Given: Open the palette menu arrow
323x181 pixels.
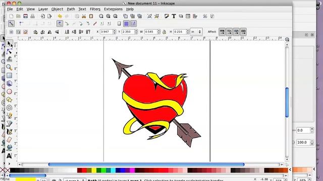Looking at the screenshot, I should point(290,169).
